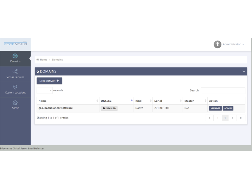Open the Admin gear icon
This screenshot has width=252, height=189.
(x=15, y=103)
